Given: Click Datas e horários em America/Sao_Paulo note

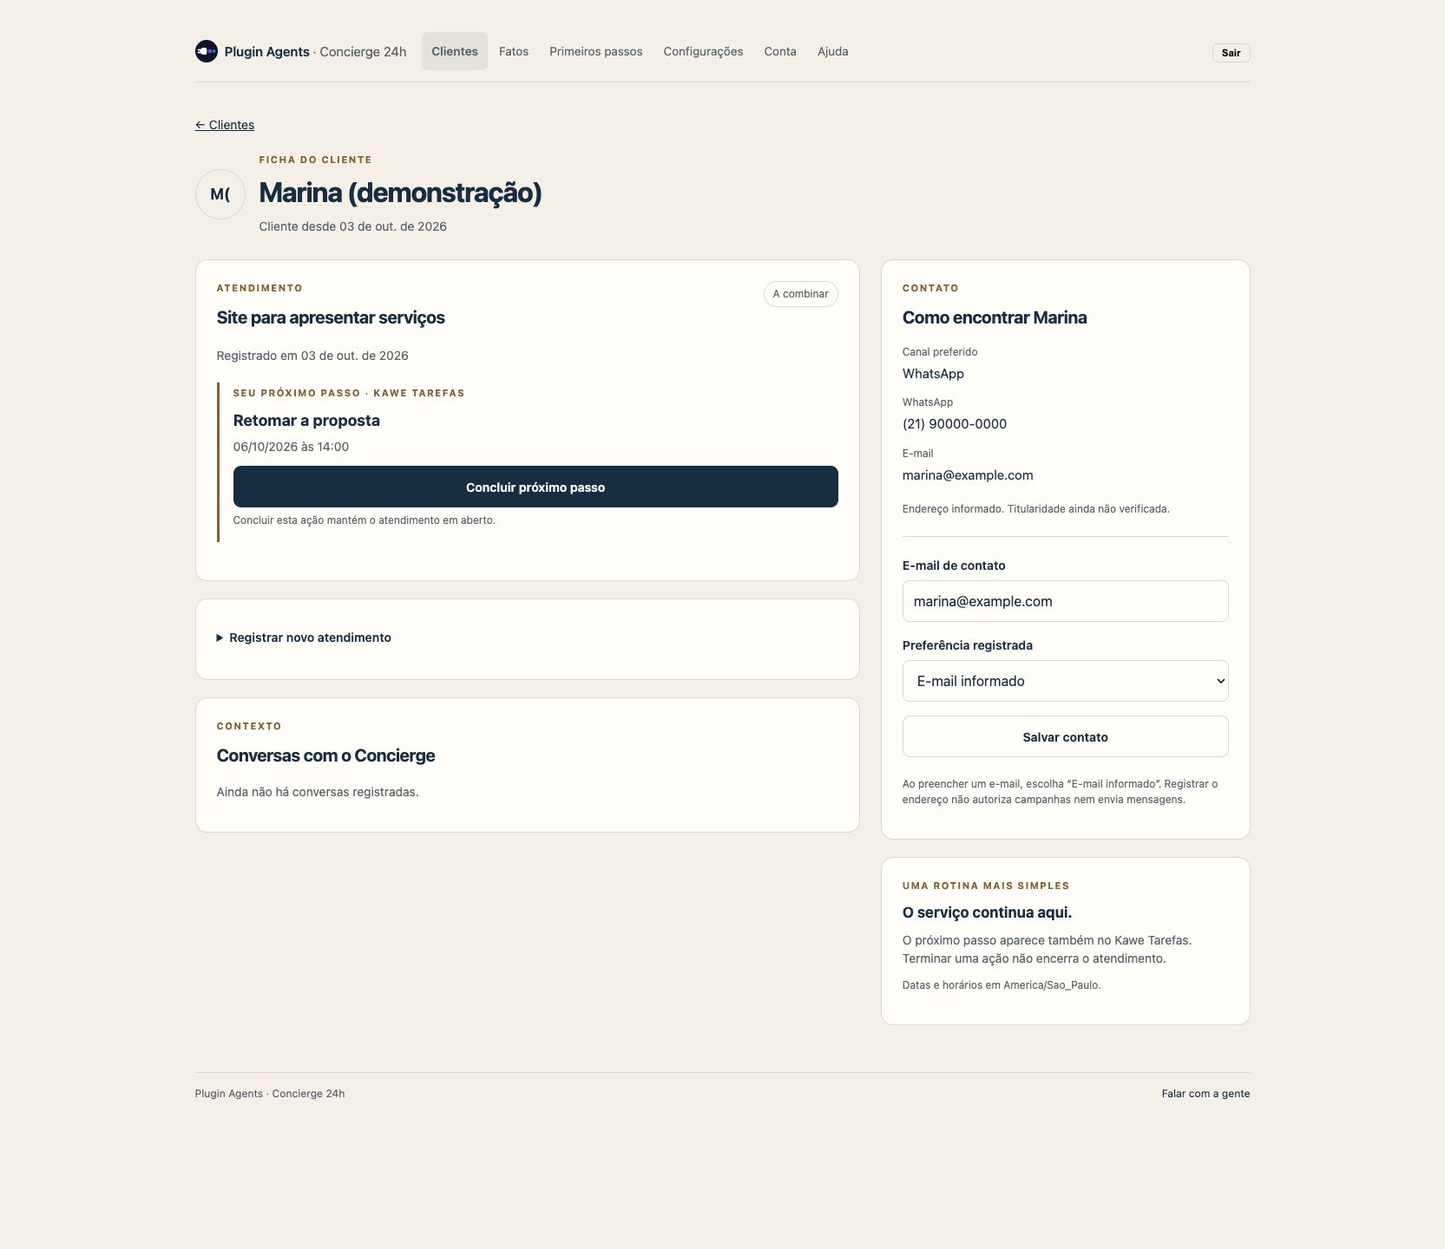Looking at the screenshot, I should click(1002, 985).
